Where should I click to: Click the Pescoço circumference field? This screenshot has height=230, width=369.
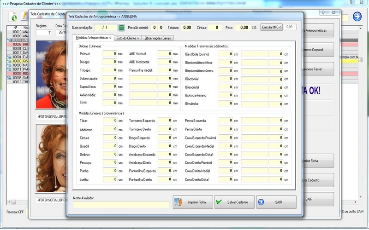(110, 162)
